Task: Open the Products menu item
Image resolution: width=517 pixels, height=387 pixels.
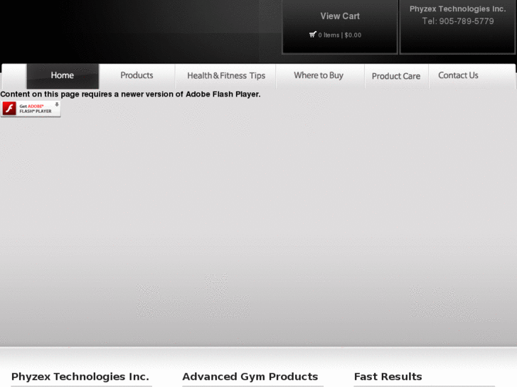Action: (x=137, y=75)
